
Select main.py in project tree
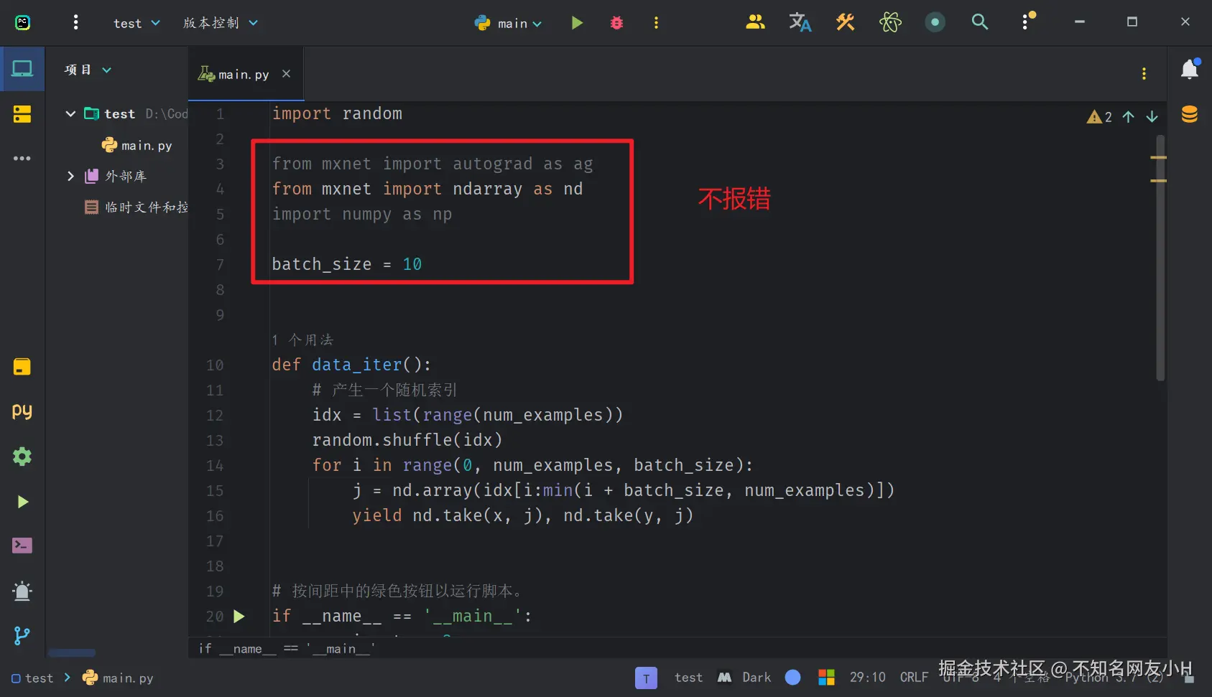[x=137, y=146]
